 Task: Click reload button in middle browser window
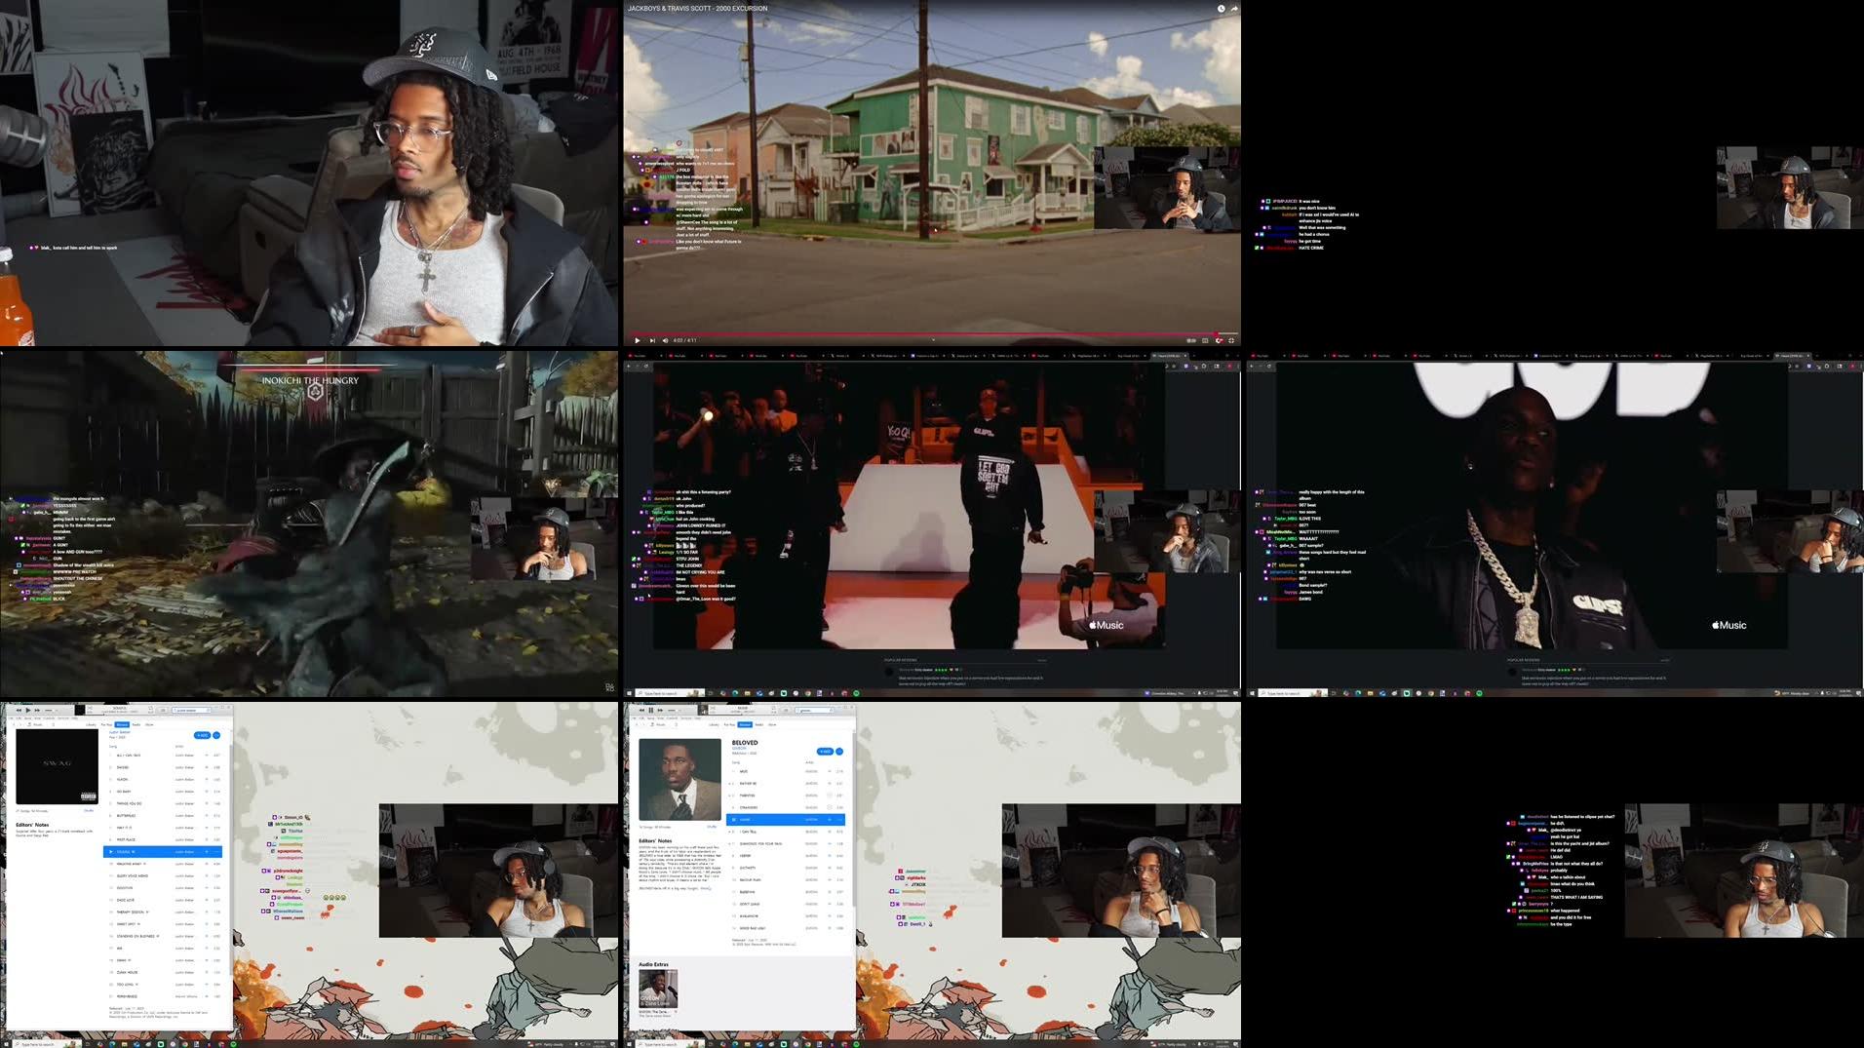pyautogui.click(x=646, y=366)
